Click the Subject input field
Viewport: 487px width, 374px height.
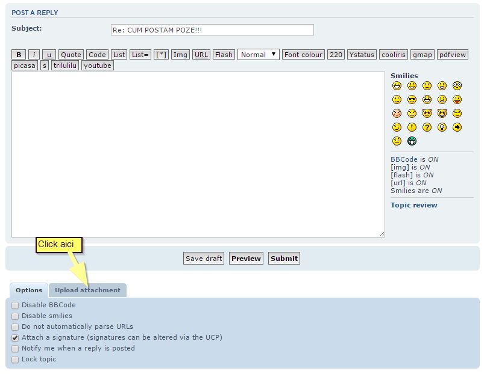pyautogui.click(x=212, y=30)
